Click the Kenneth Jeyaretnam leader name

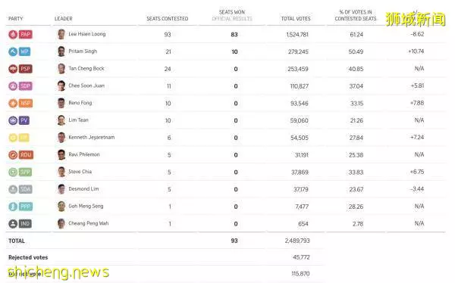coord(92,137)
